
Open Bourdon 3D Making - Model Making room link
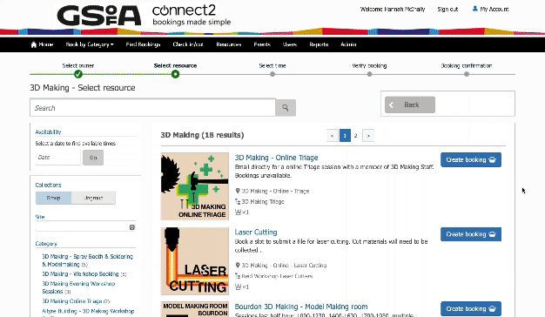click(301, 307)
